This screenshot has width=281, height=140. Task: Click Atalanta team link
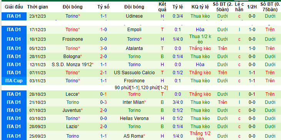pos(134,48)
